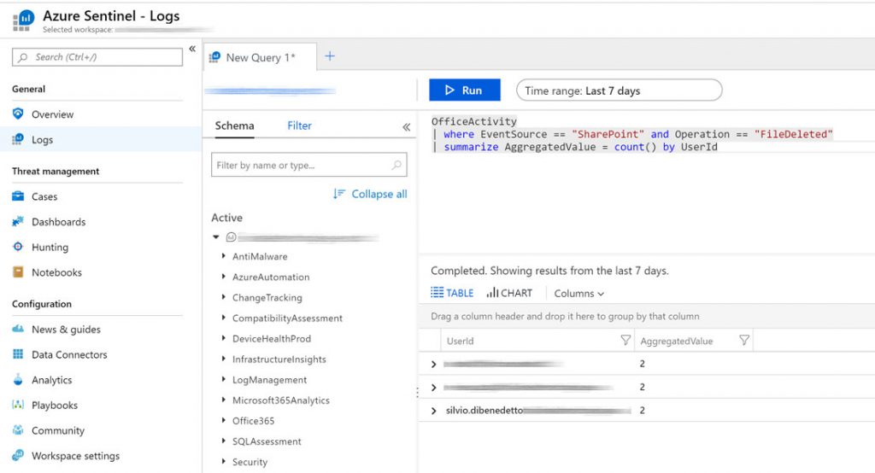875x473 pixels.
Task: Open the Overview shield icon
Action: click(18, 114)
